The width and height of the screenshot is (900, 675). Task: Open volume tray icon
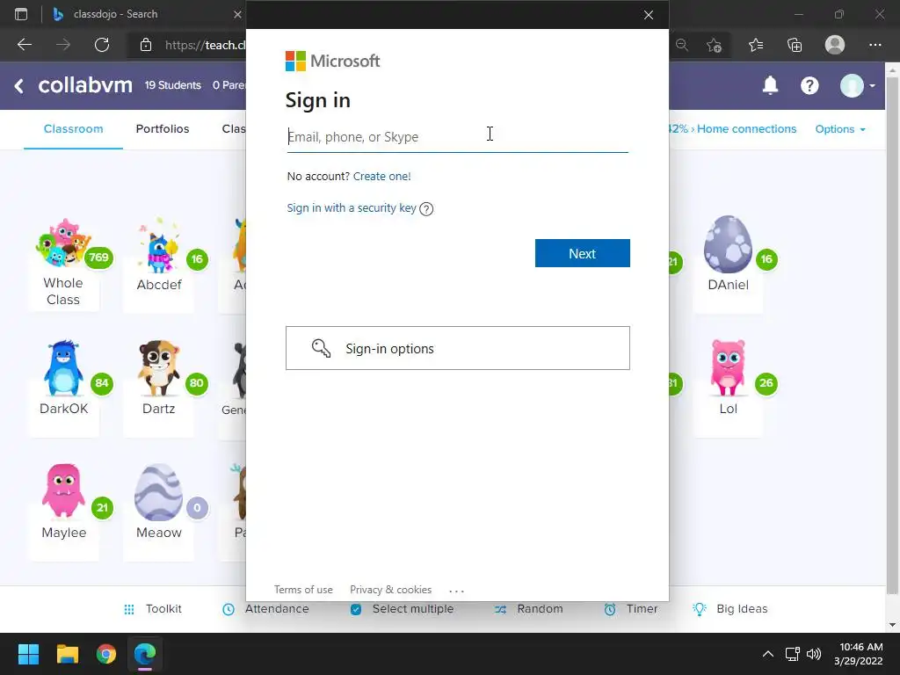tap(814, 654)
